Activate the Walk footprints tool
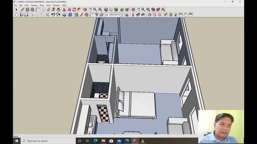 click(138, 15)
